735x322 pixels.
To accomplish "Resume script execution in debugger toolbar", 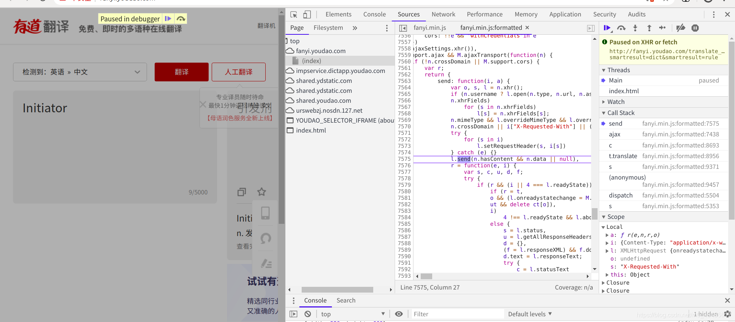I will 607,28.
